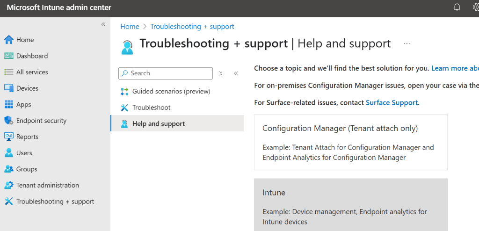Viewport: 479px width, 231px height.
Task: Click the Troubleshooting + support breadcrumb link
Action: tap(192, 27)
